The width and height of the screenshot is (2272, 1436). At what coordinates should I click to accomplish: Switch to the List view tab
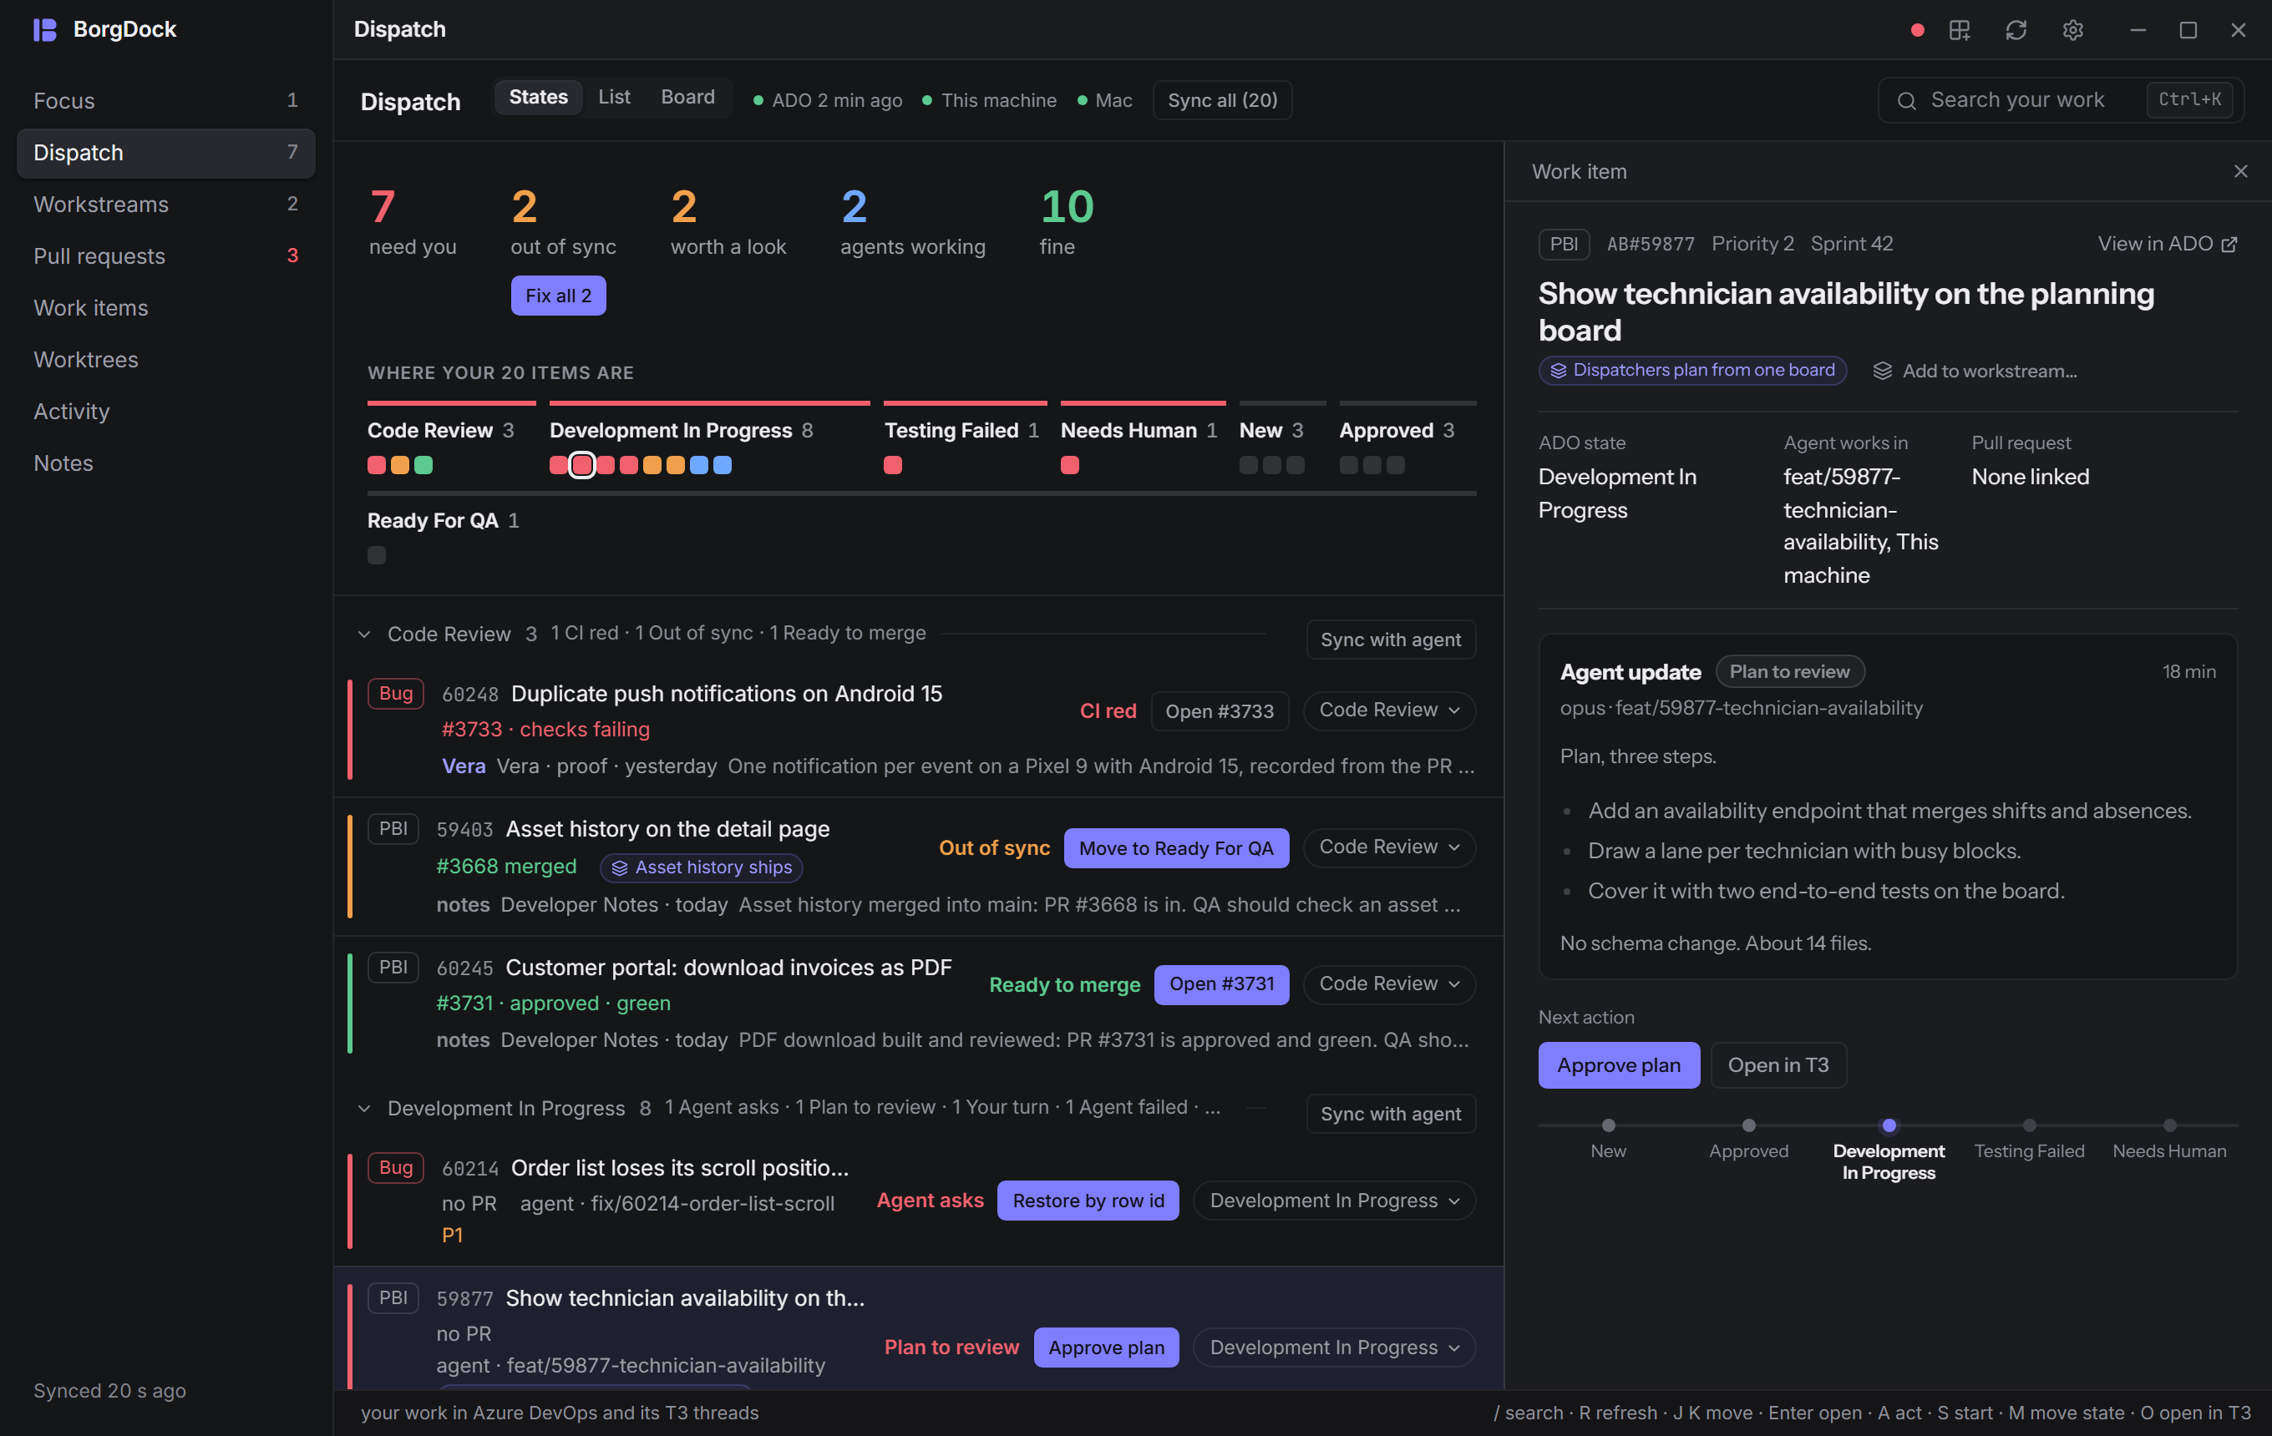pos(614,97)
